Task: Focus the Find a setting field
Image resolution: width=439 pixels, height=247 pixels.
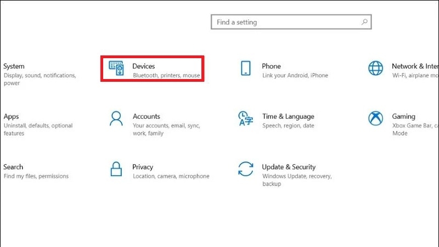Action: 285,23
